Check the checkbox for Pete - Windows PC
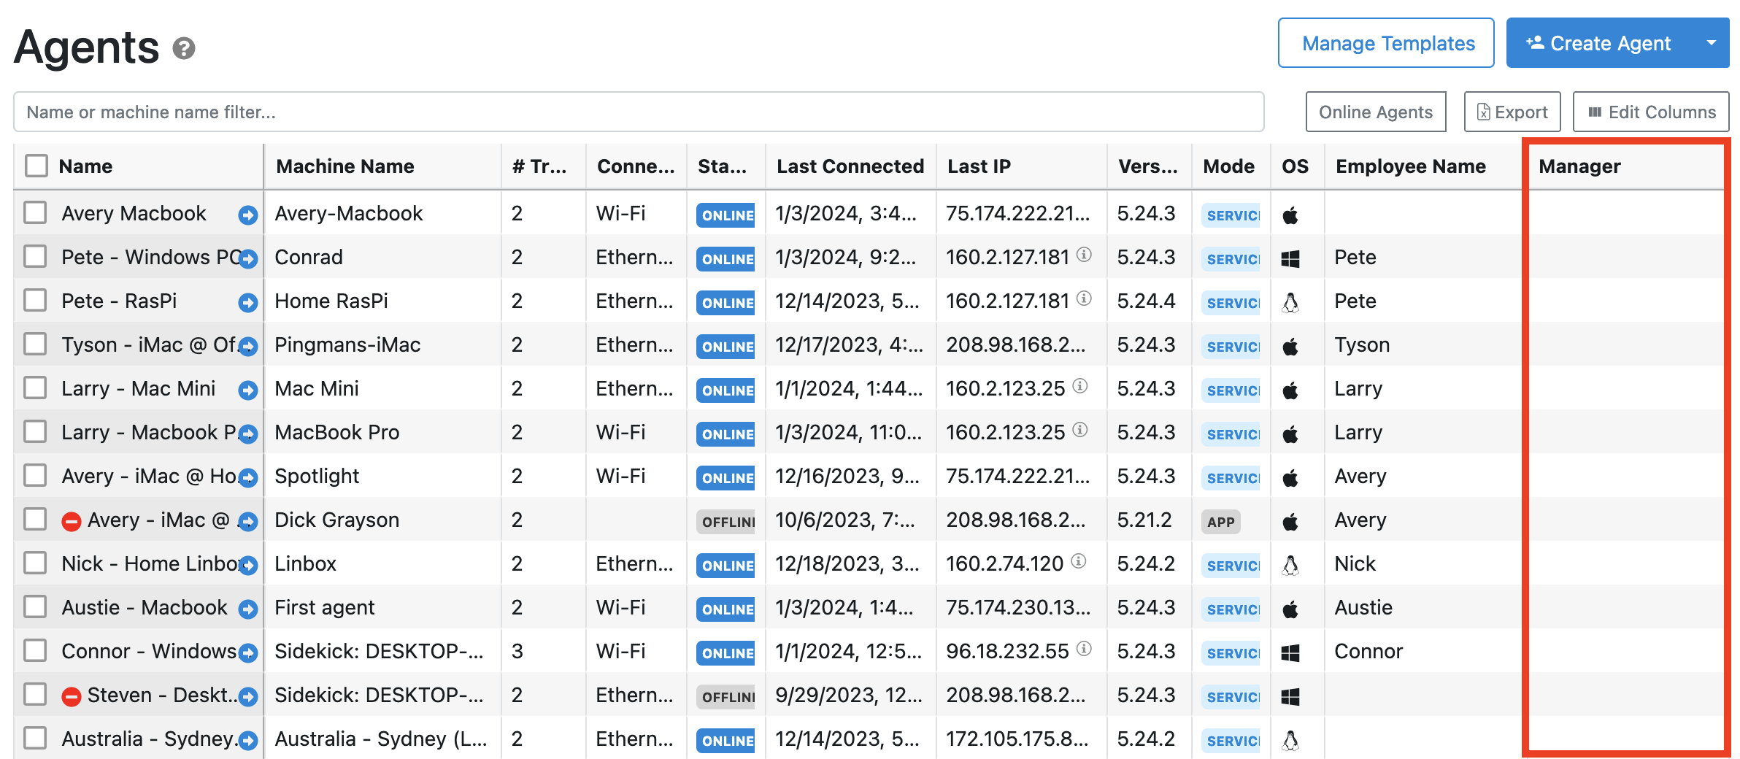1740x759 pixels. tap(35, 257)
